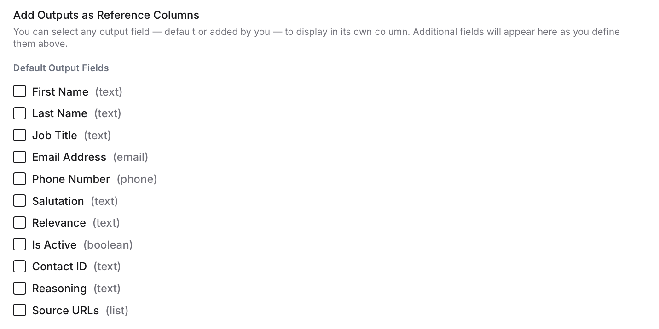
Task: Check the Source URLs list field
Action: click(19, 310)
